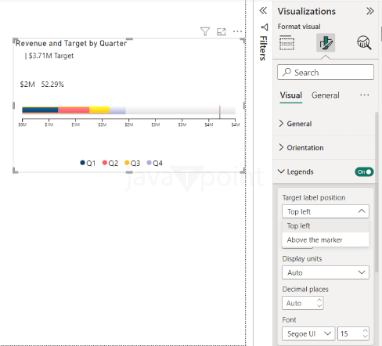382x346 pixels.
Task: Click the '$3.71M Target' label
Action: [51, 56]
